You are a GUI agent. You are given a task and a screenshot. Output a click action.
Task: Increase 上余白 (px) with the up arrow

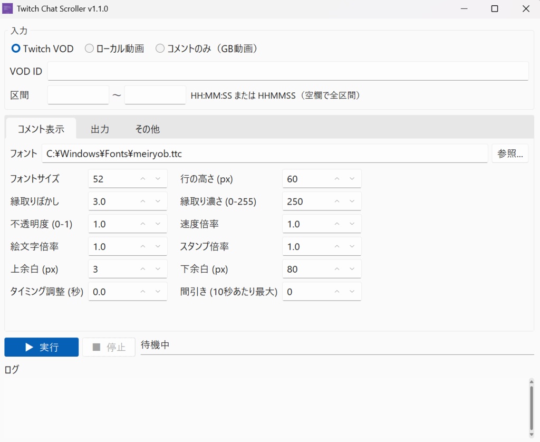click(143, 269)
